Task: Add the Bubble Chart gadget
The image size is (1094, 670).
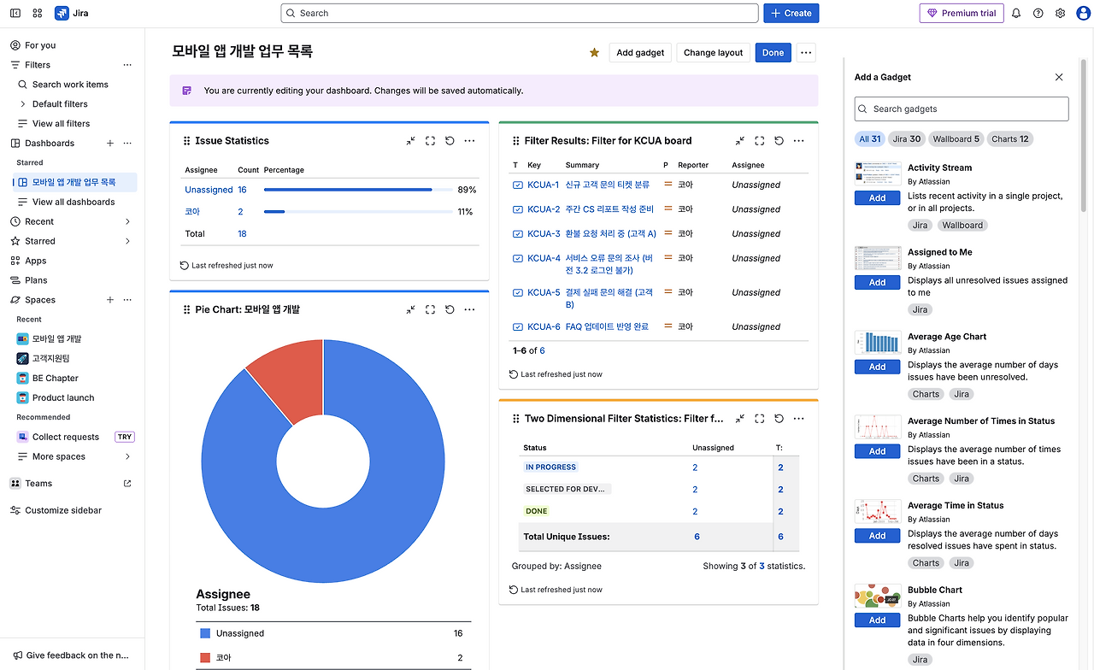Action: (877, 620)
